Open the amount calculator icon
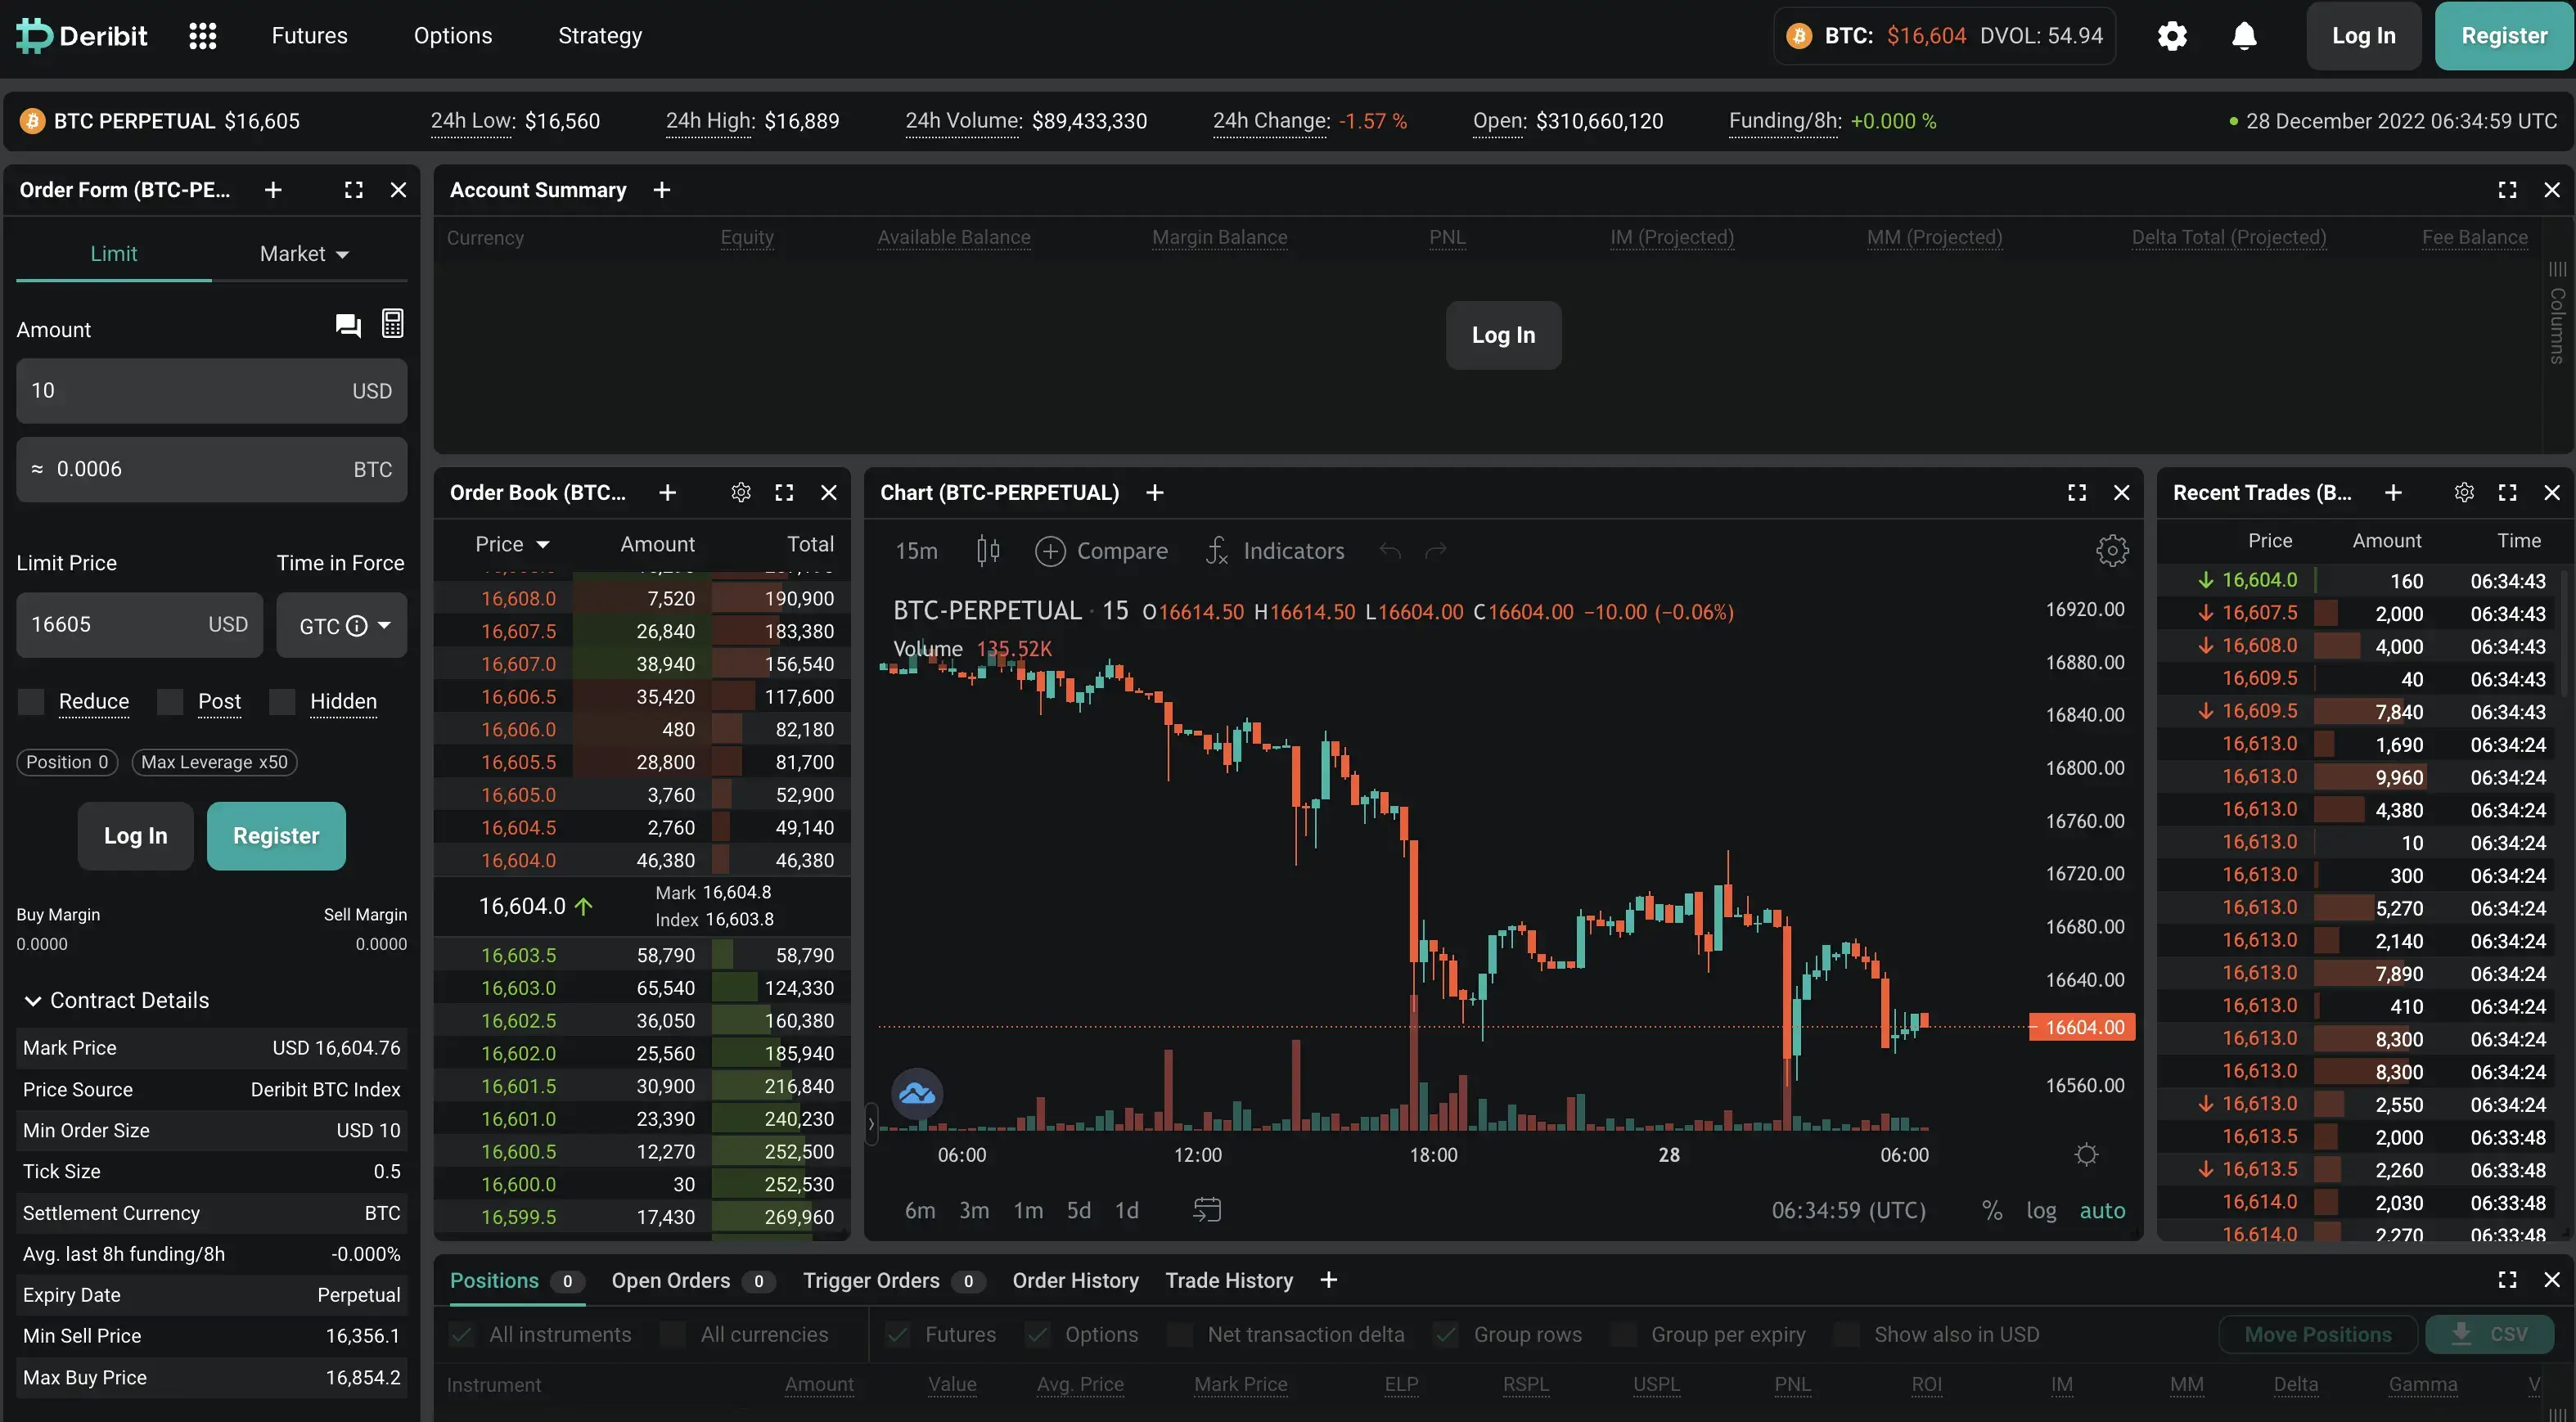This screenshot has width=2576, height=1422. 393,324
